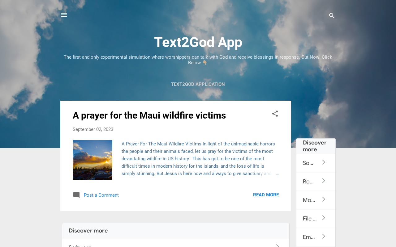This screenshot has width=396, height=247.
Task: Open the hamburger navigation menu
Action: tap(64, 15)
